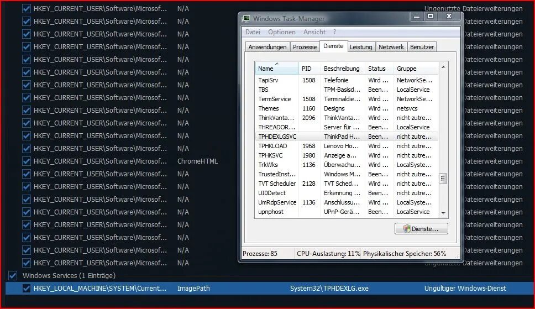Sort services by the PID column
The width and height of the screenshot is (535, 309).
[x=310, y=69]
